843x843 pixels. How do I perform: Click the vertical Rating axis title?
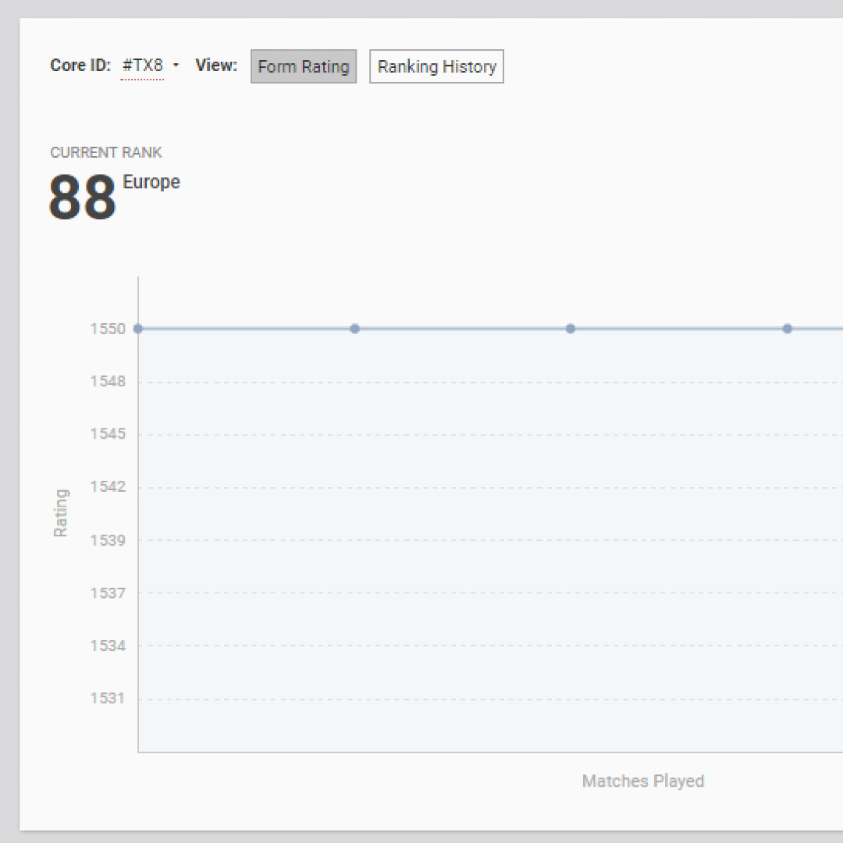click(x=61, y=513)
